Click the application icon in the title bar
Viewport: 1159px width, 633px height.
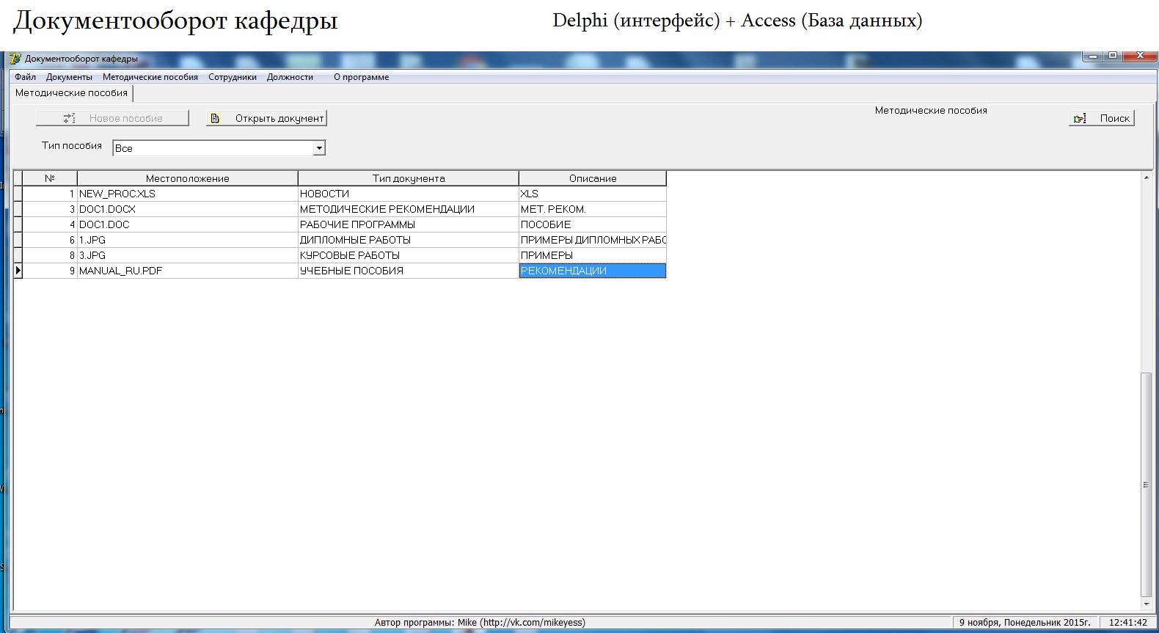(x=15, y=59)
